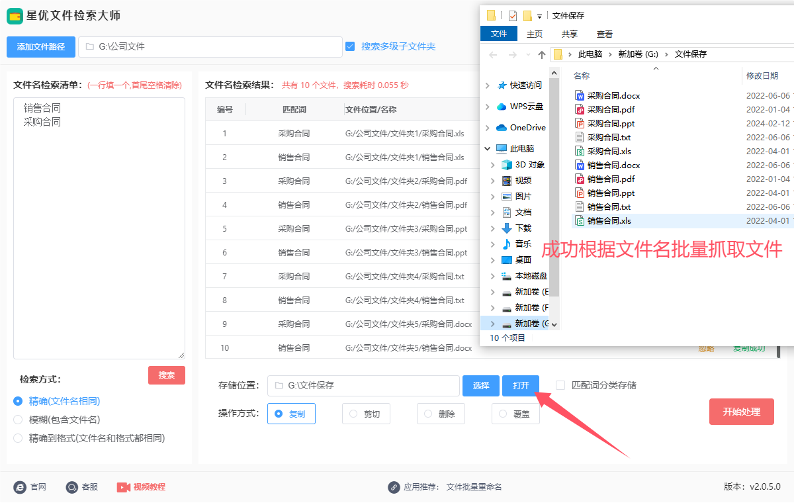Expand WPS云盘 tree node
This screenshot has width=794, height=503.
pyautogui.click(x=488, y=107)
